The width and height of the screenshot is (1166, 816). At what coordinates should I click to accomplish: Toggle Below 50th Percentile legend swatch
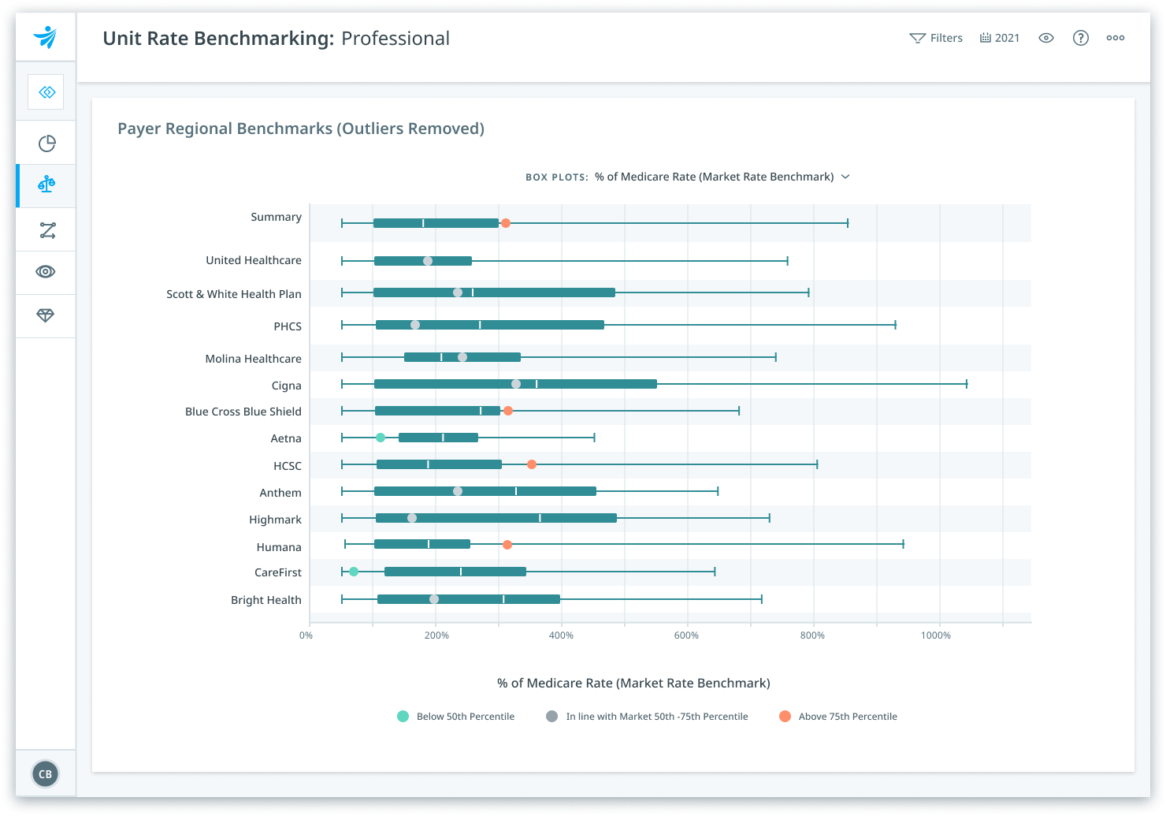(x=403, y=716)
